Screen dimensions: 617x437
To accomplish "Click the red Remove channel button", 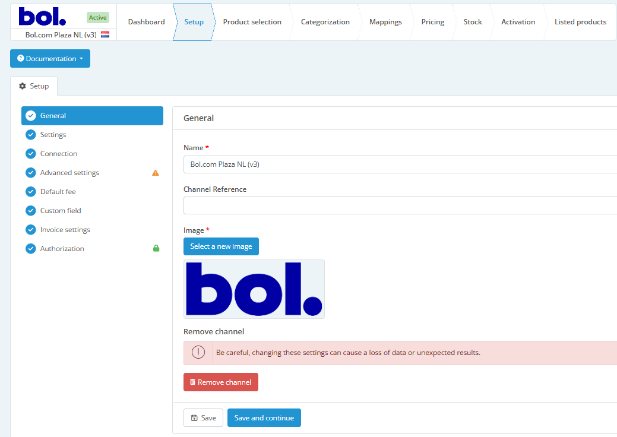I will pos(221,382).
